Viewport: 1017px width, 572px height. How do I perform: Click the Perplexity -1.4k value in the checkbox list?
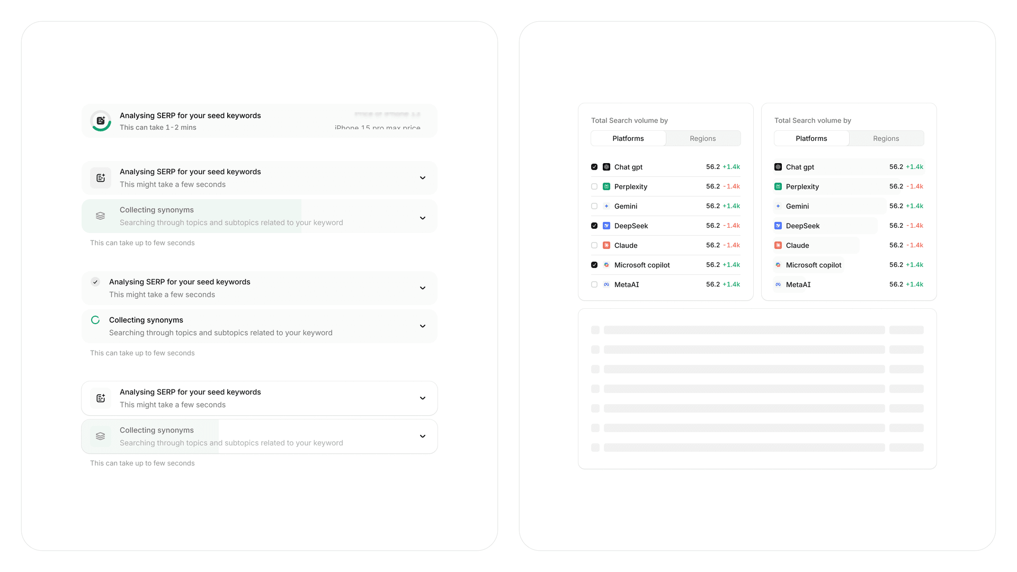pos(731,186)
